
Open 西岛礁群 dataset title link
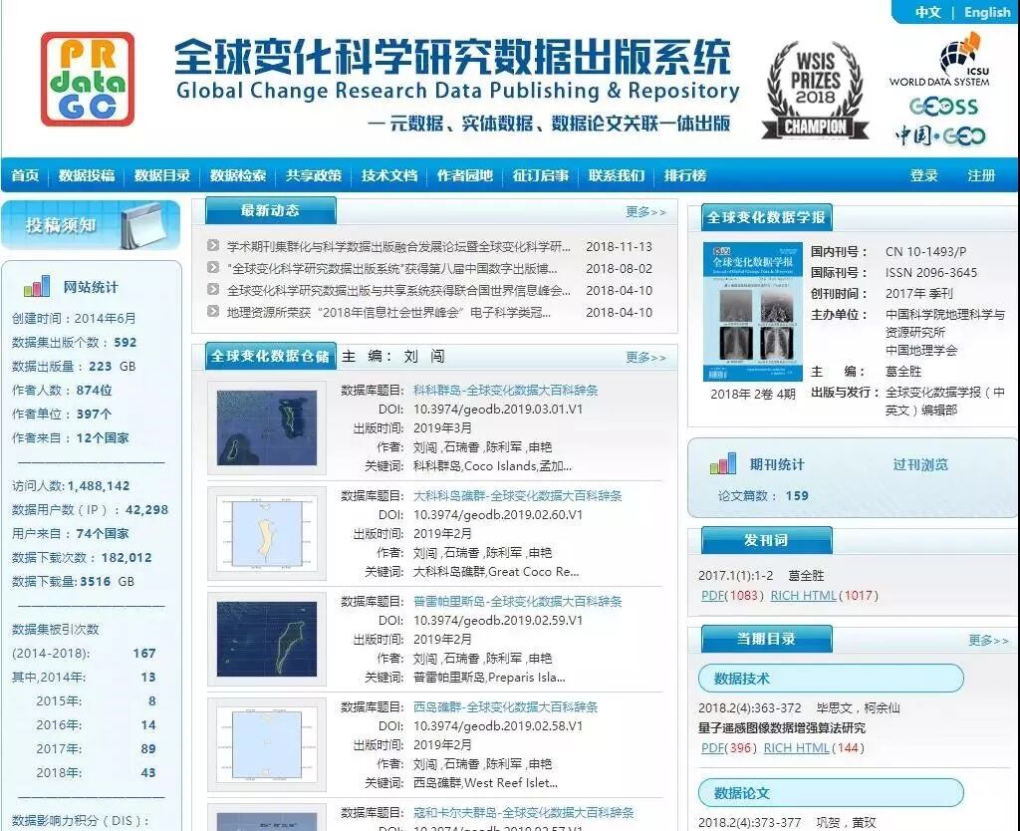pos(505,706)
